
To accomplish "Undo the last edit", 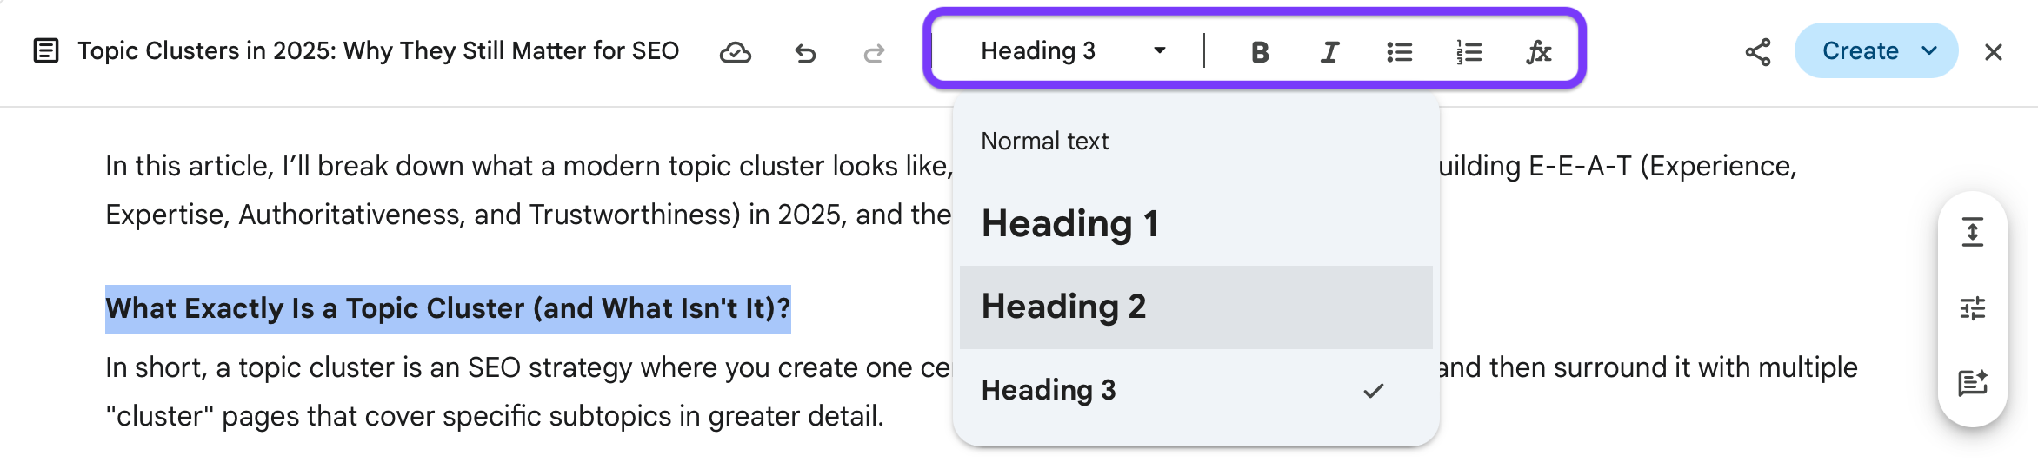I will 805,53.
